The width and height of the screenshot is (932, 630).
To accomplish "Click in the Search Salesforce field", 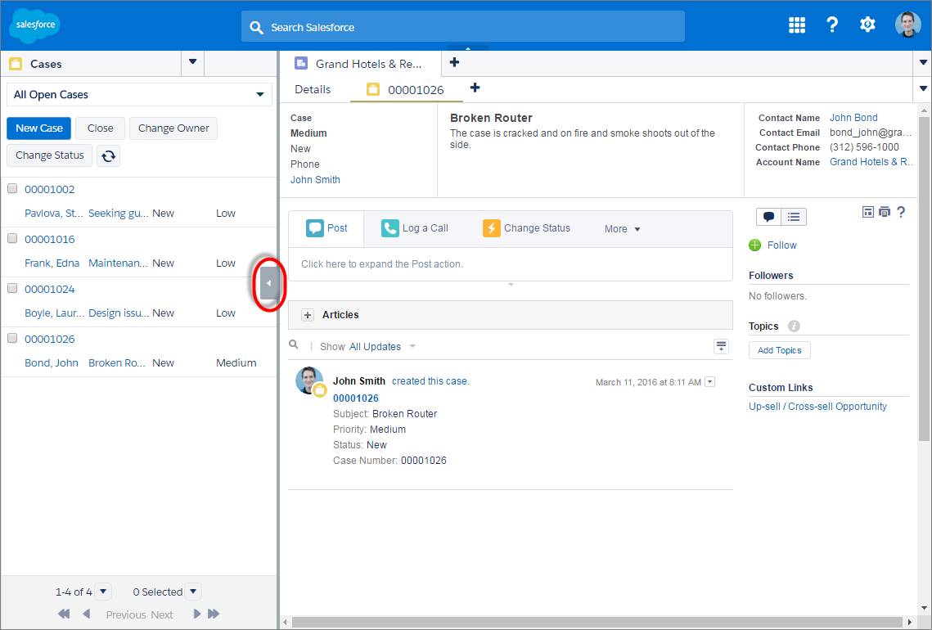I will pos(462,27).
